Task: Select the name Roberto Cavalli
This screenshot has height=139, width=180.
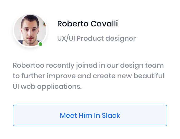Action: click(87, 24)
